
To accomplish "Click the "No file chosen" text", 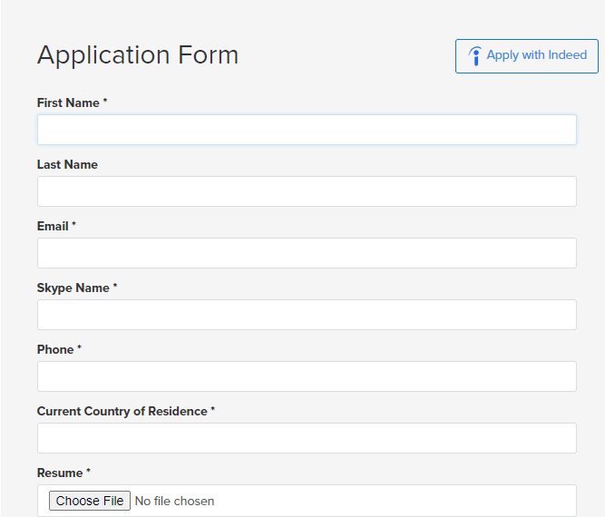I will click(174, 501).
